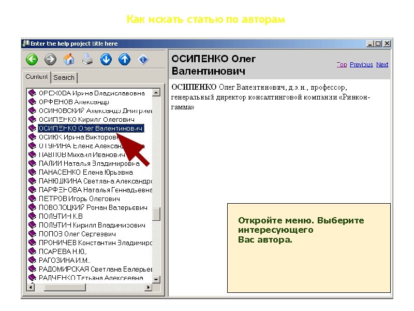Select ПСАРЕВА Н.Ю. entry

[x=63, y=251]
